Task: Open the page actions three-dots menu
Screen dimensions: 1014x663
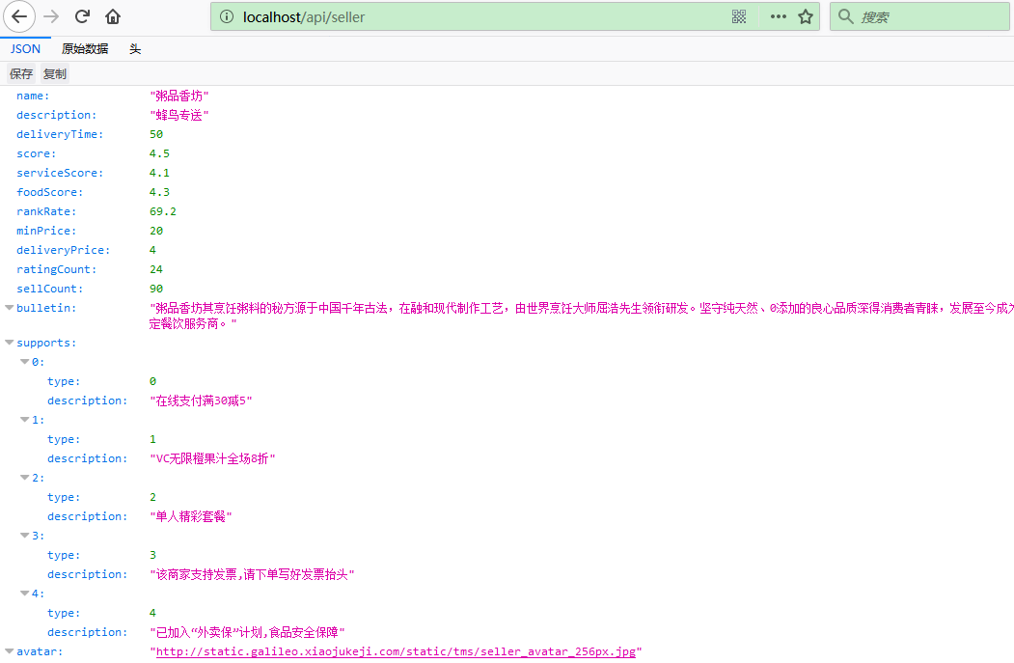Action: pyautogui.click(x=778, y=16)
